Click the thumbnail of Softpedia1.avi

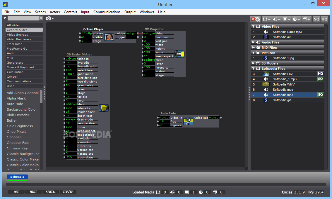click(266, 74)
